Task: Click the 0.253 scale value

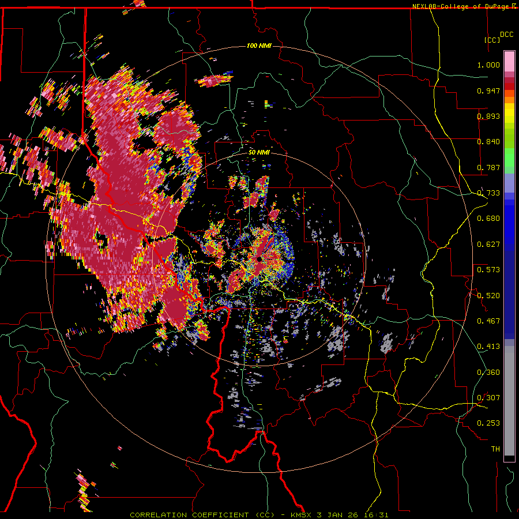Action: (x=488, y=423)
